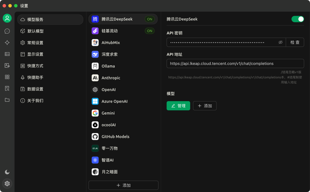The width and height of the screenshot is (310, 192).
Task: Click the 检查 API key button
Action: [295, 42]
